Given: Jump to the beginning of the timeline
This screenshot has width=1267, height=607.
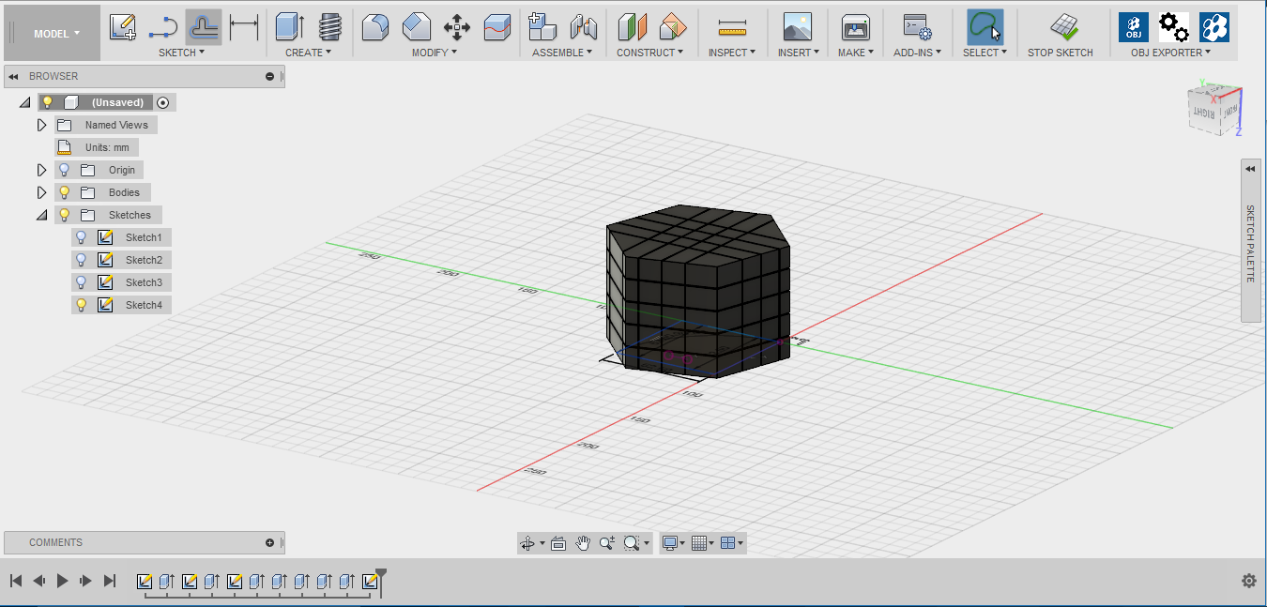Looking at the screenshot, I should tap(16, 581).
